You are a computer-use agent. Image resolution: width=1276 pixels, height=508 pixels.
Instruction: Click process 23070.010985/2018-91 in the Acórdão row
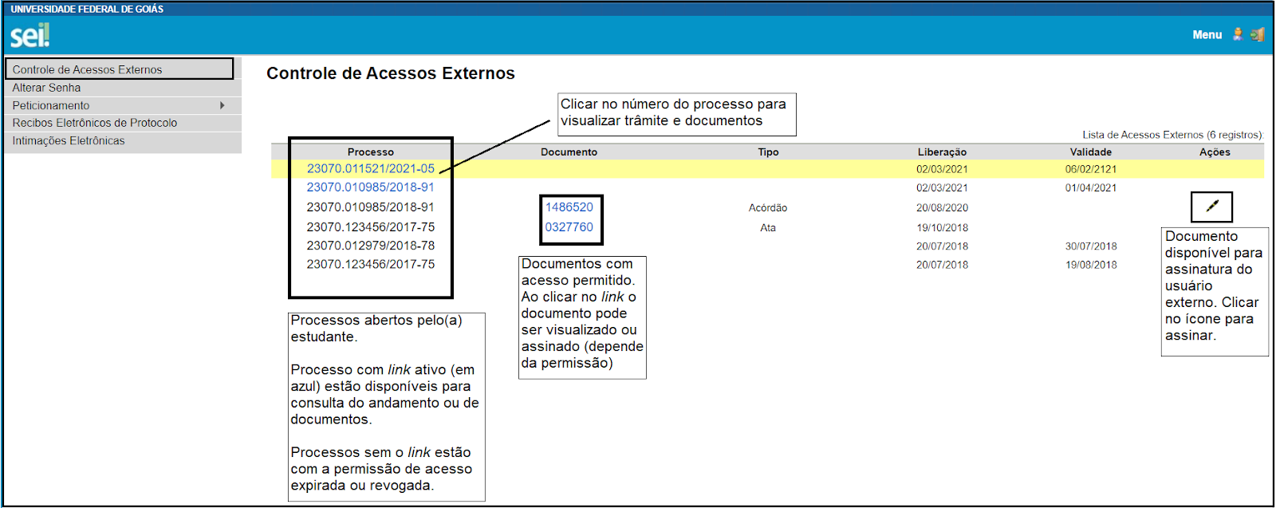click(371, 207)
